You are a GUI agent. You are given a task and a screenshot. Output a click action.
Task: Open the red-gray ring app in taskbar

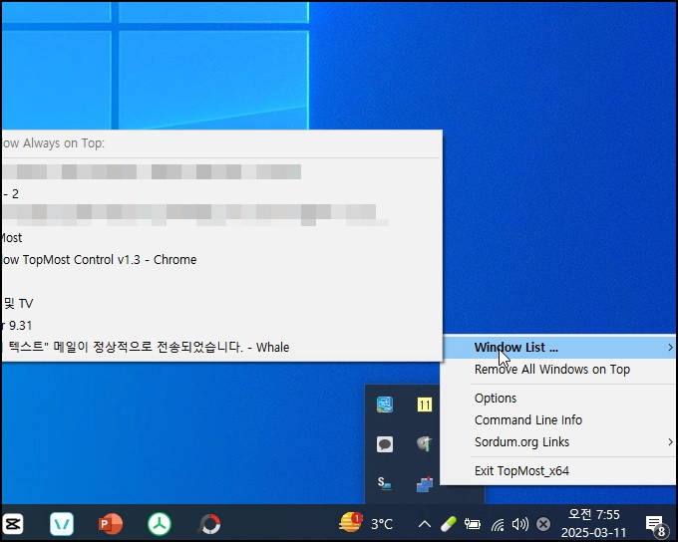click(x=209, y=524)
